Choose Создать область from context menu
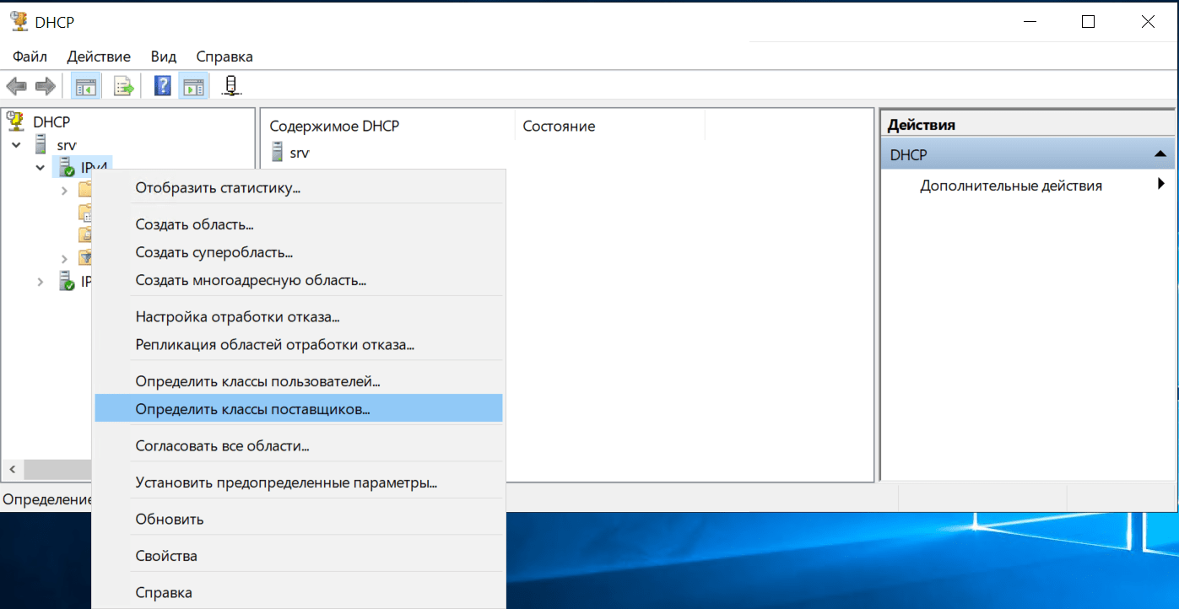The width and height of the screenshot is (1179, 609). tap(194, 224)
